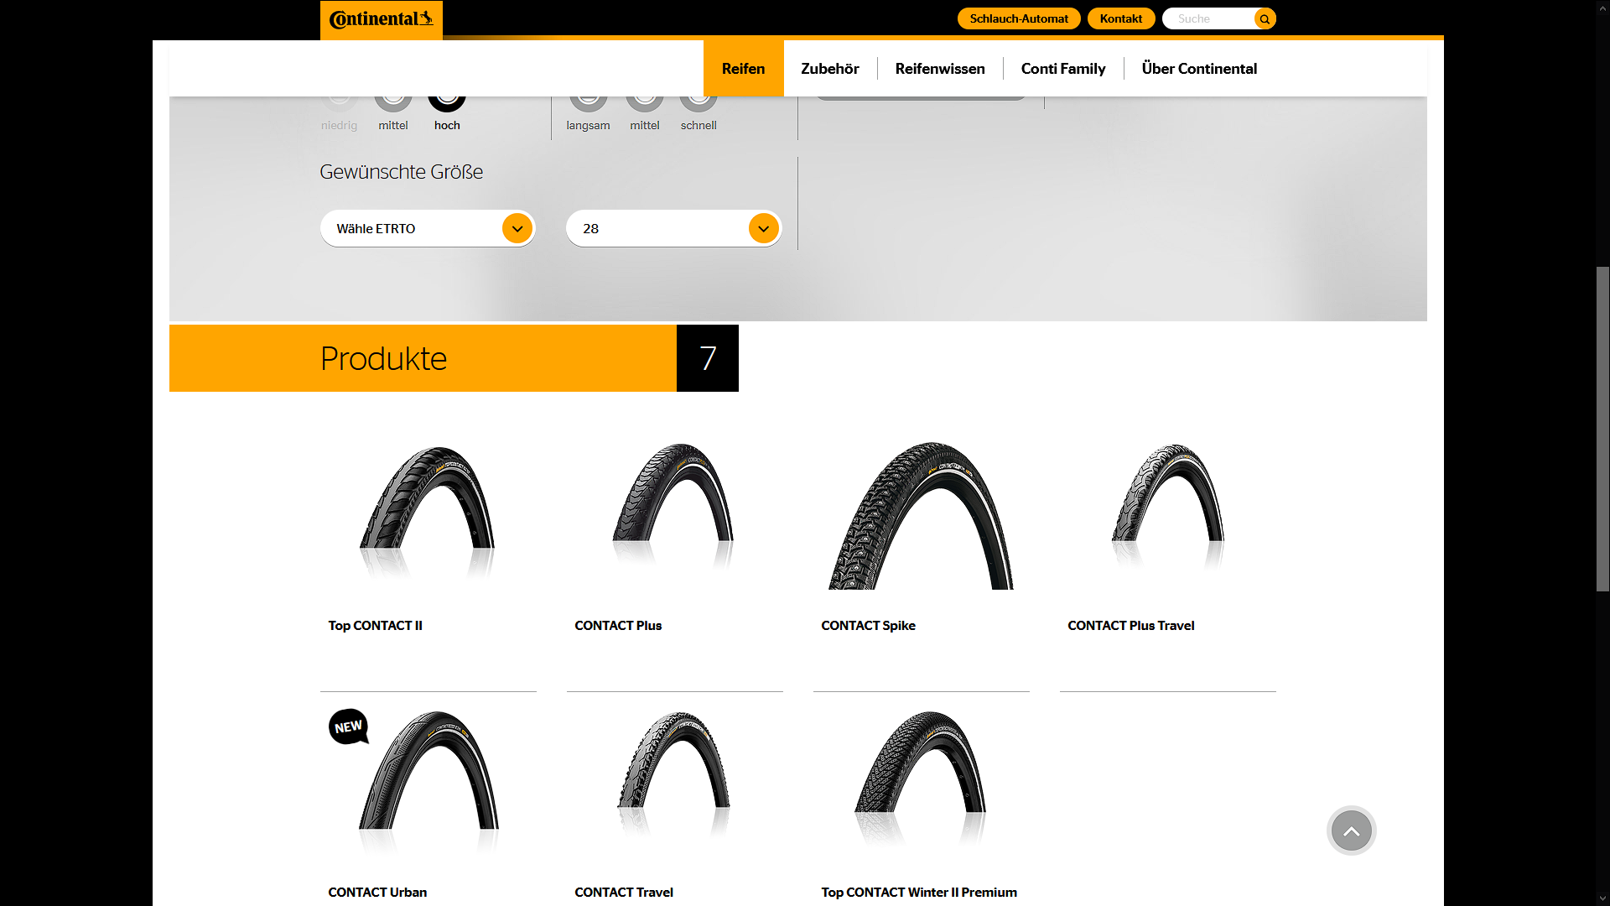Select the 'mittel' speed option beside langsam
Image resolution: width=1610 pixels, height=906 pixels.
coord(644,113)
